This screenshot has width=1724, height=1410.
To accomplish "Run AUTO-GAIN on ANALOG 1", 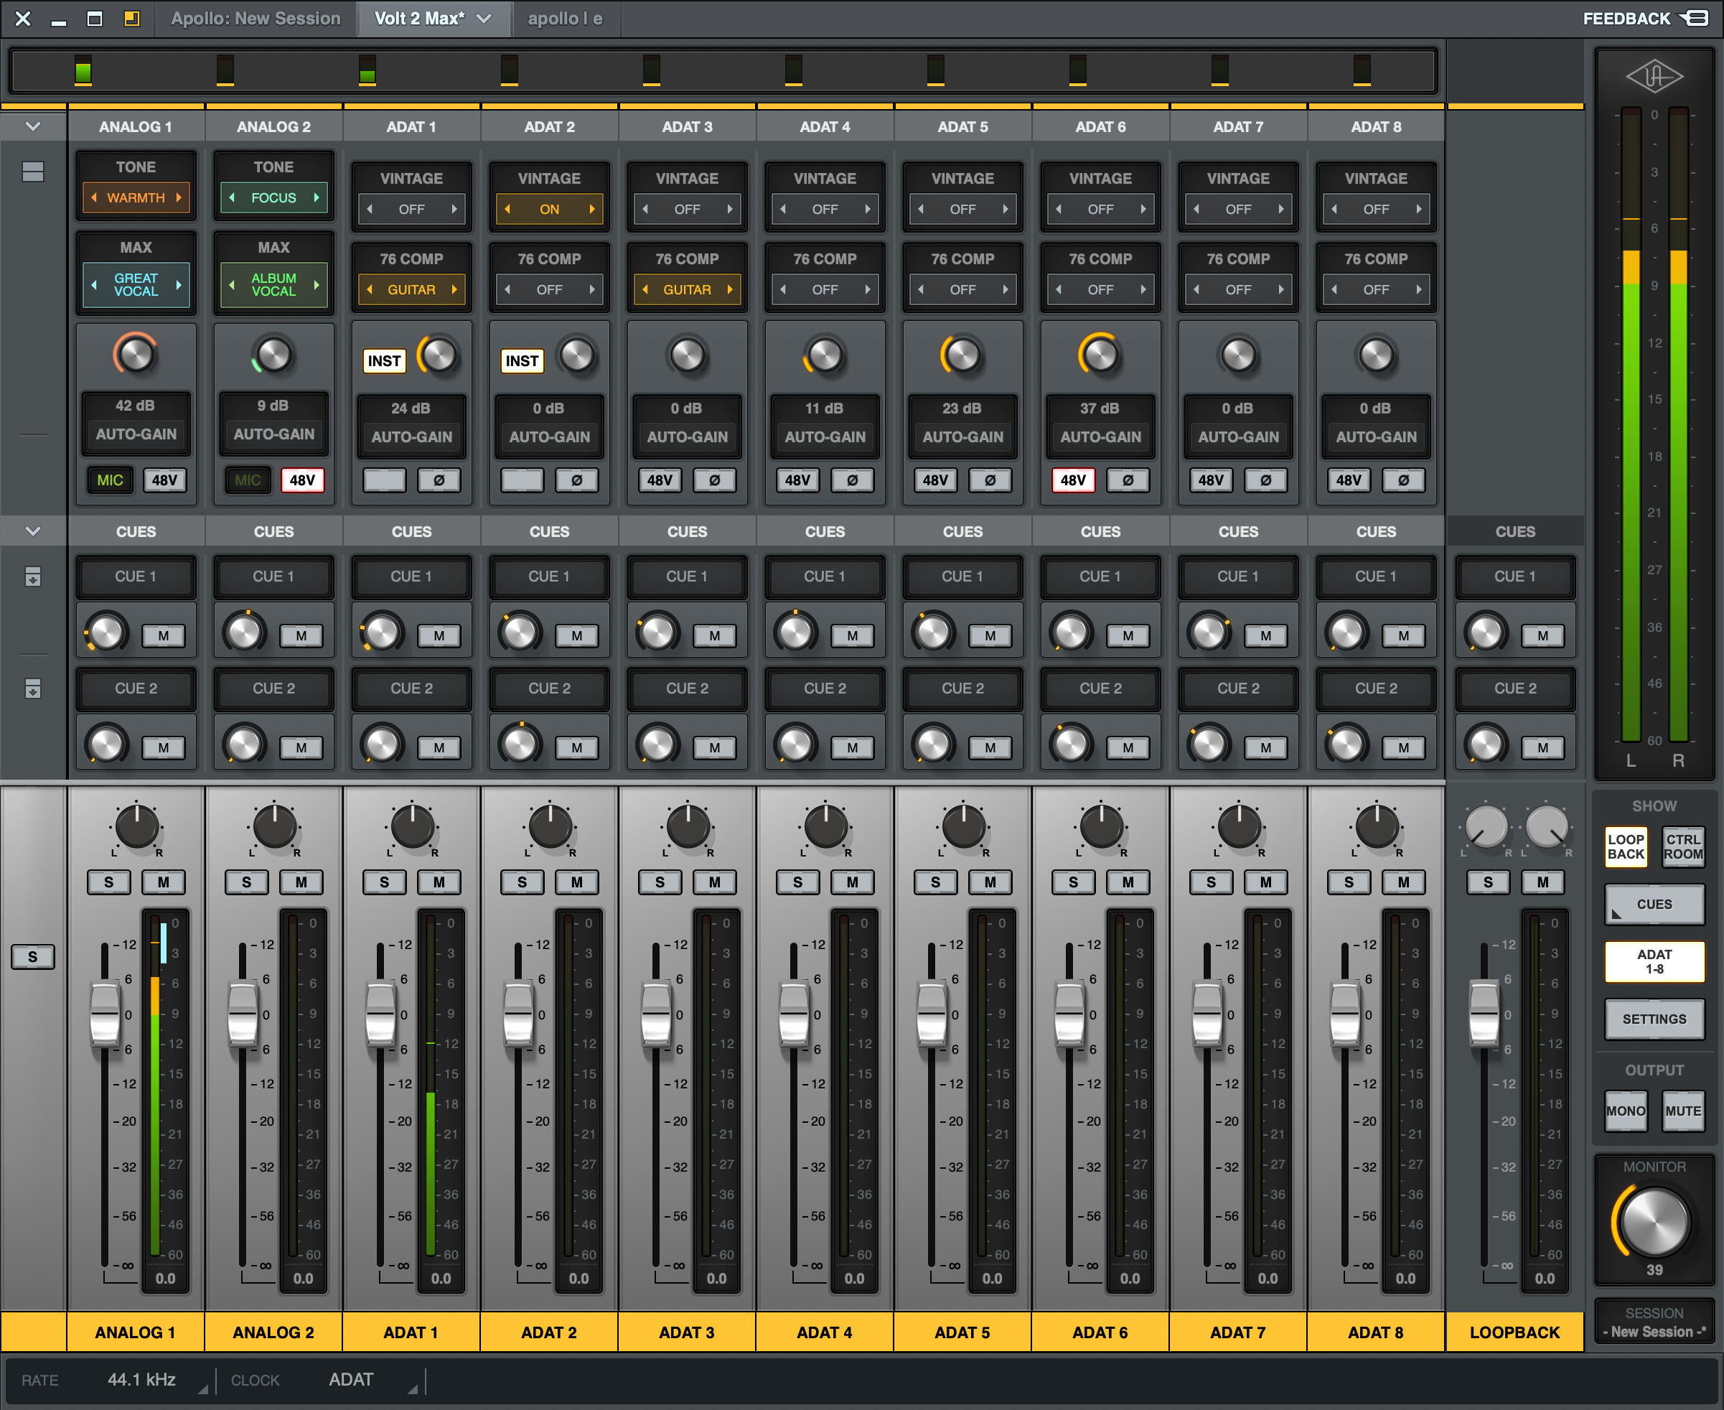I will (136, 434).
